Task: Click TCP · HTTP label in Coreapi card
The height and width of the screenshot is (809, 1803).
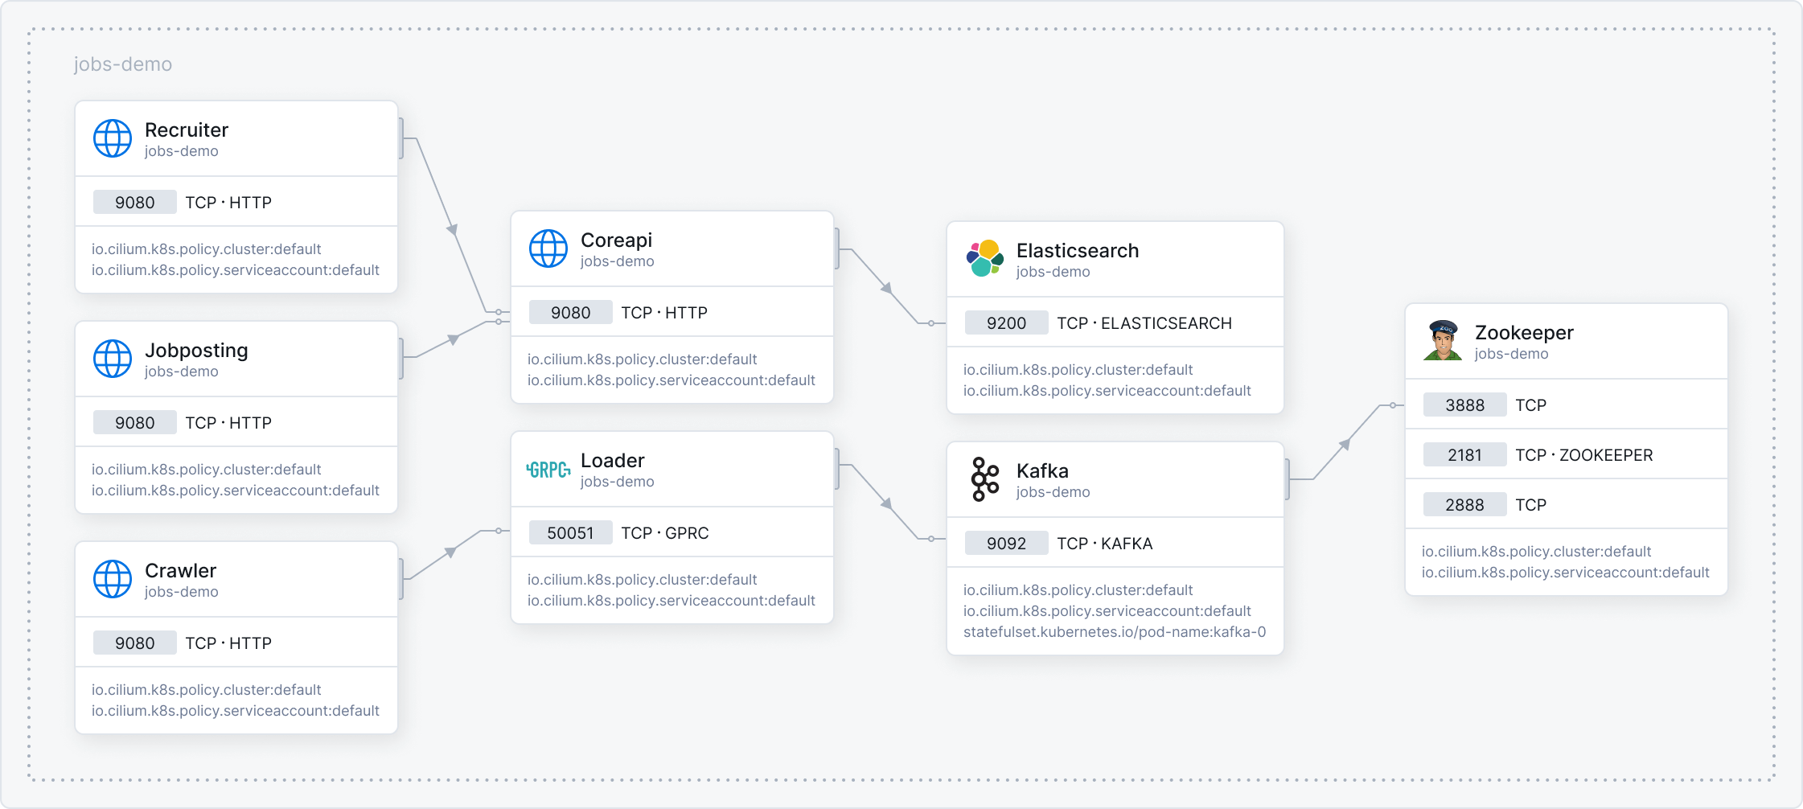Action: pos(664,313)
